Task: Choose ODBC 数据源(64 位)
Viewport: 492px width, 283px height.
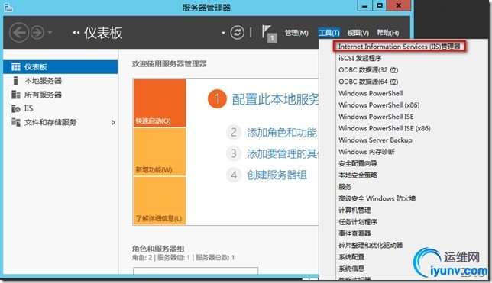Action: [x=368, y=82]
